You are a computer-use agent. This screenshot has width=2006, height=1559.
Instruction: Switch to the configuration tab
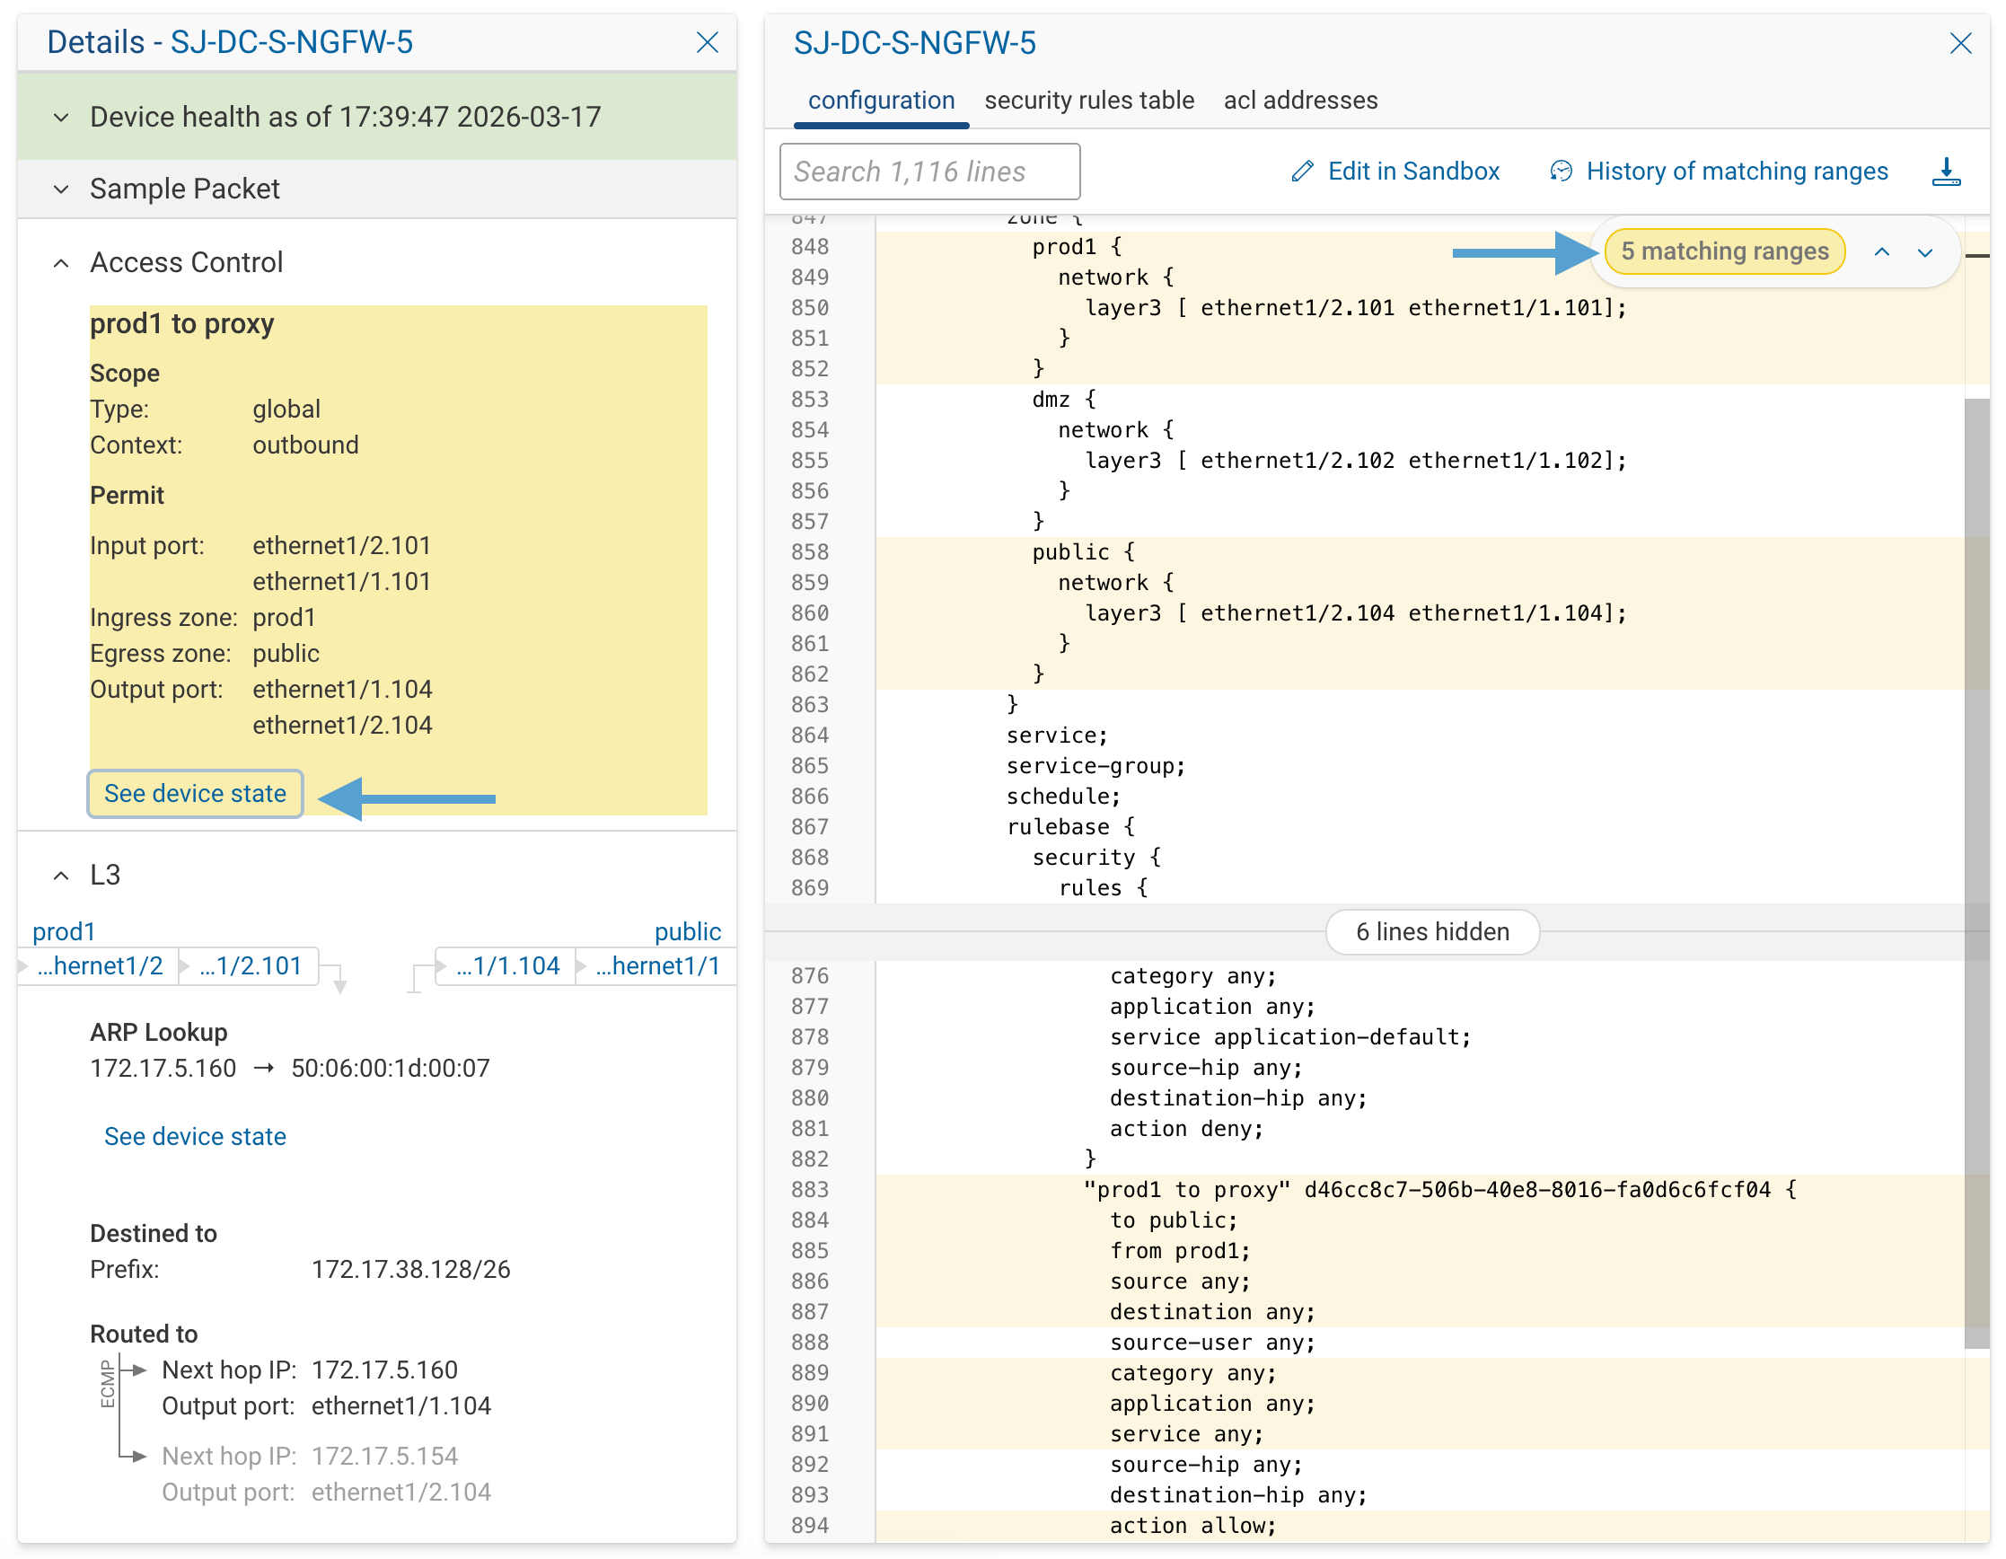[881, 101]
